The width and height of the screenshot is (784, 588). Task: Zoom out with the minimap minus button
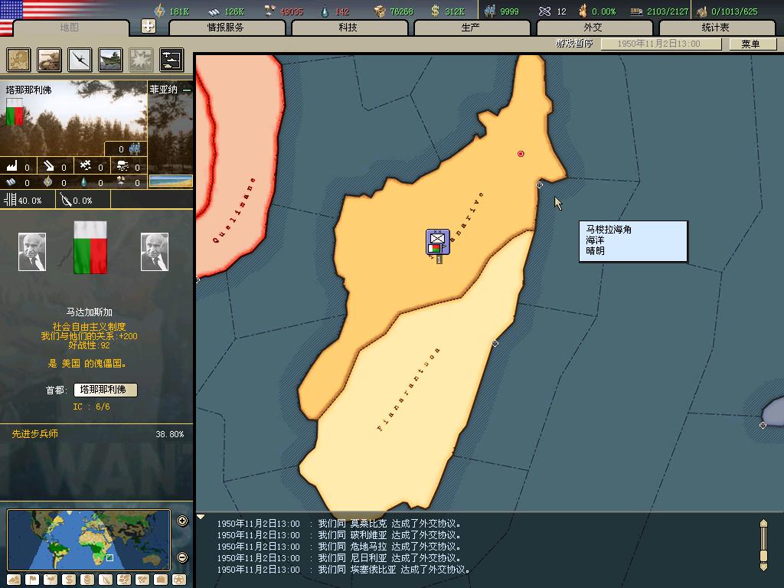[x=182, y=557]
